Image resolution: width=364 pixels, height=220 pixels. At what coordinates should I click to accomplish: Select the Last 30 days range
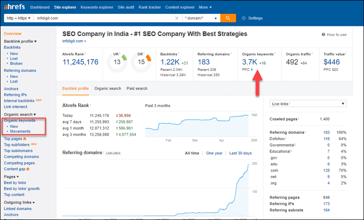(x=240, y=153)
